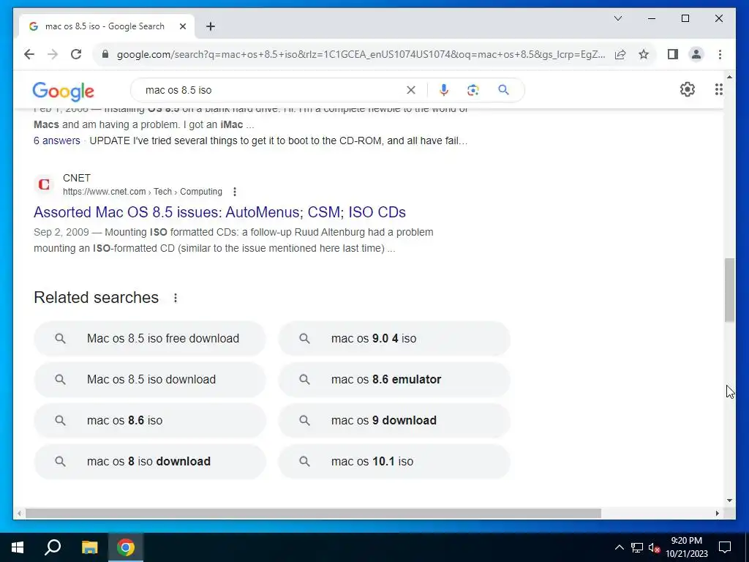
Task: Open the '6 answers' link
Action: pyautogui.click(x=57, y=140)
